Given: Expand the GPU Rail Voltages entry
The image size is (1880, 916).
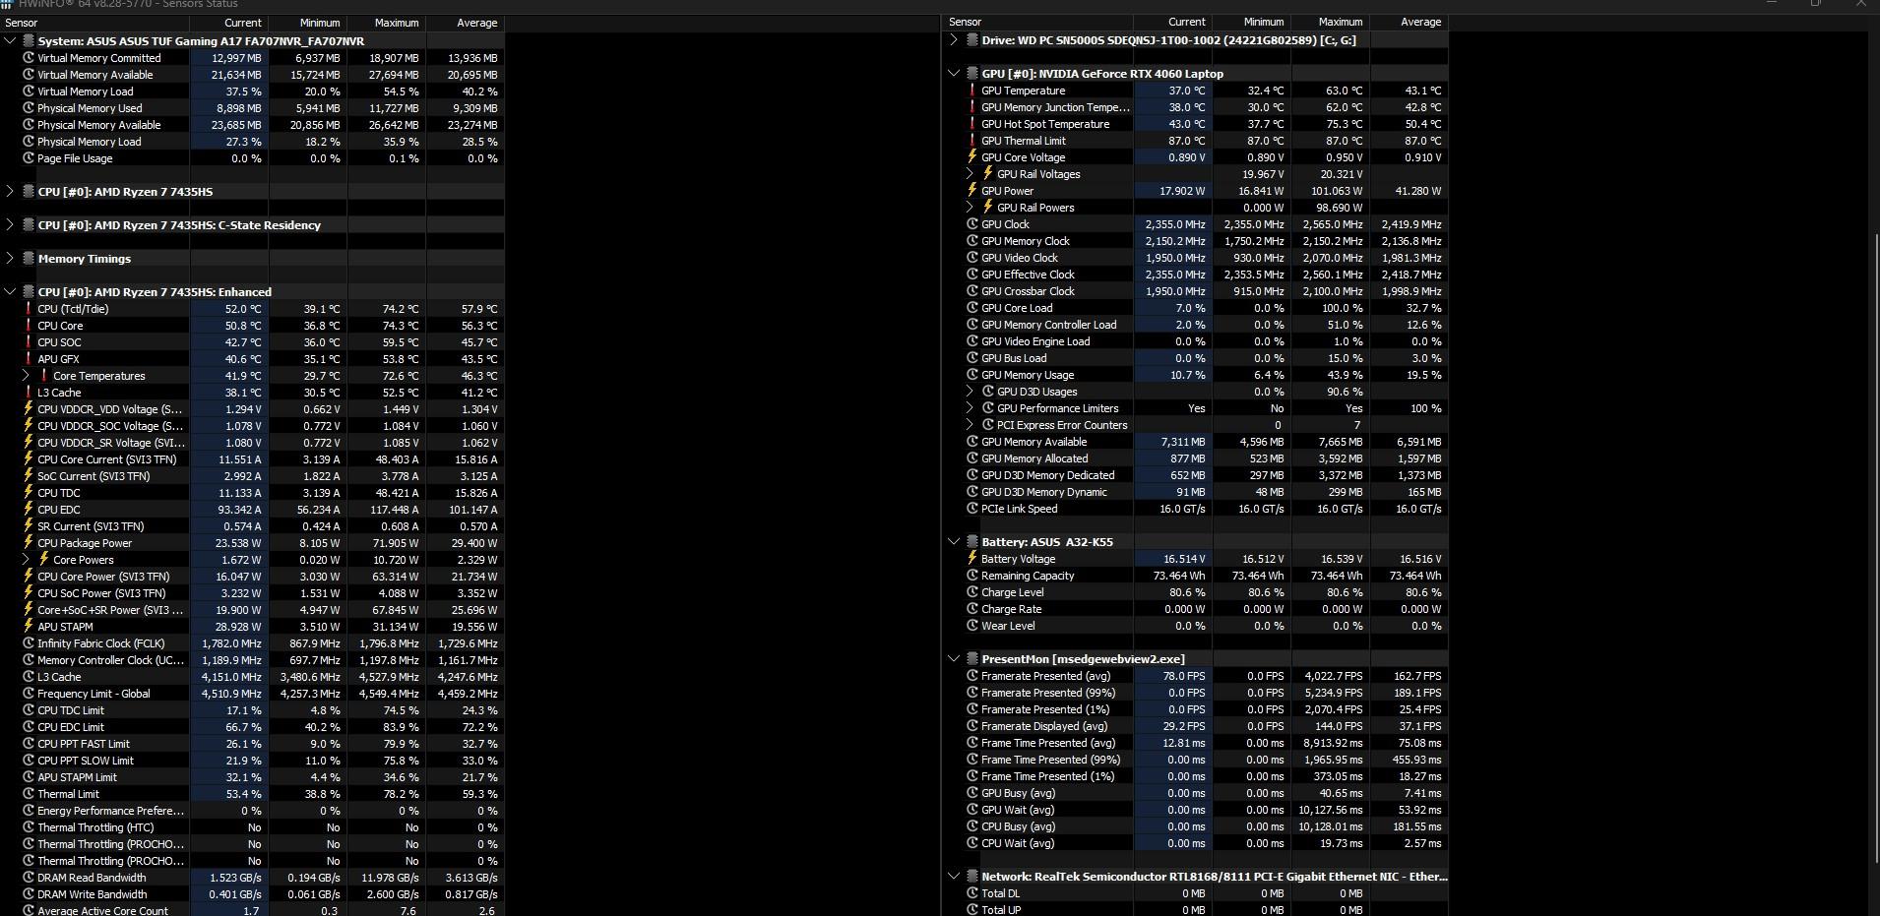Looking at the screenshot, I should [970, 174].
